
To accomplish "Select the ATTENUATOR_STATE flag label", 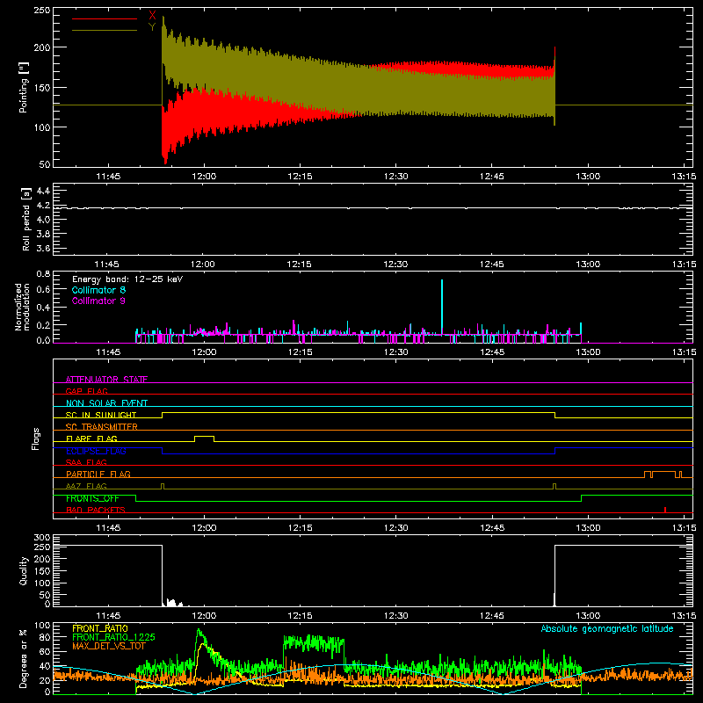I will tap(106, 380).
